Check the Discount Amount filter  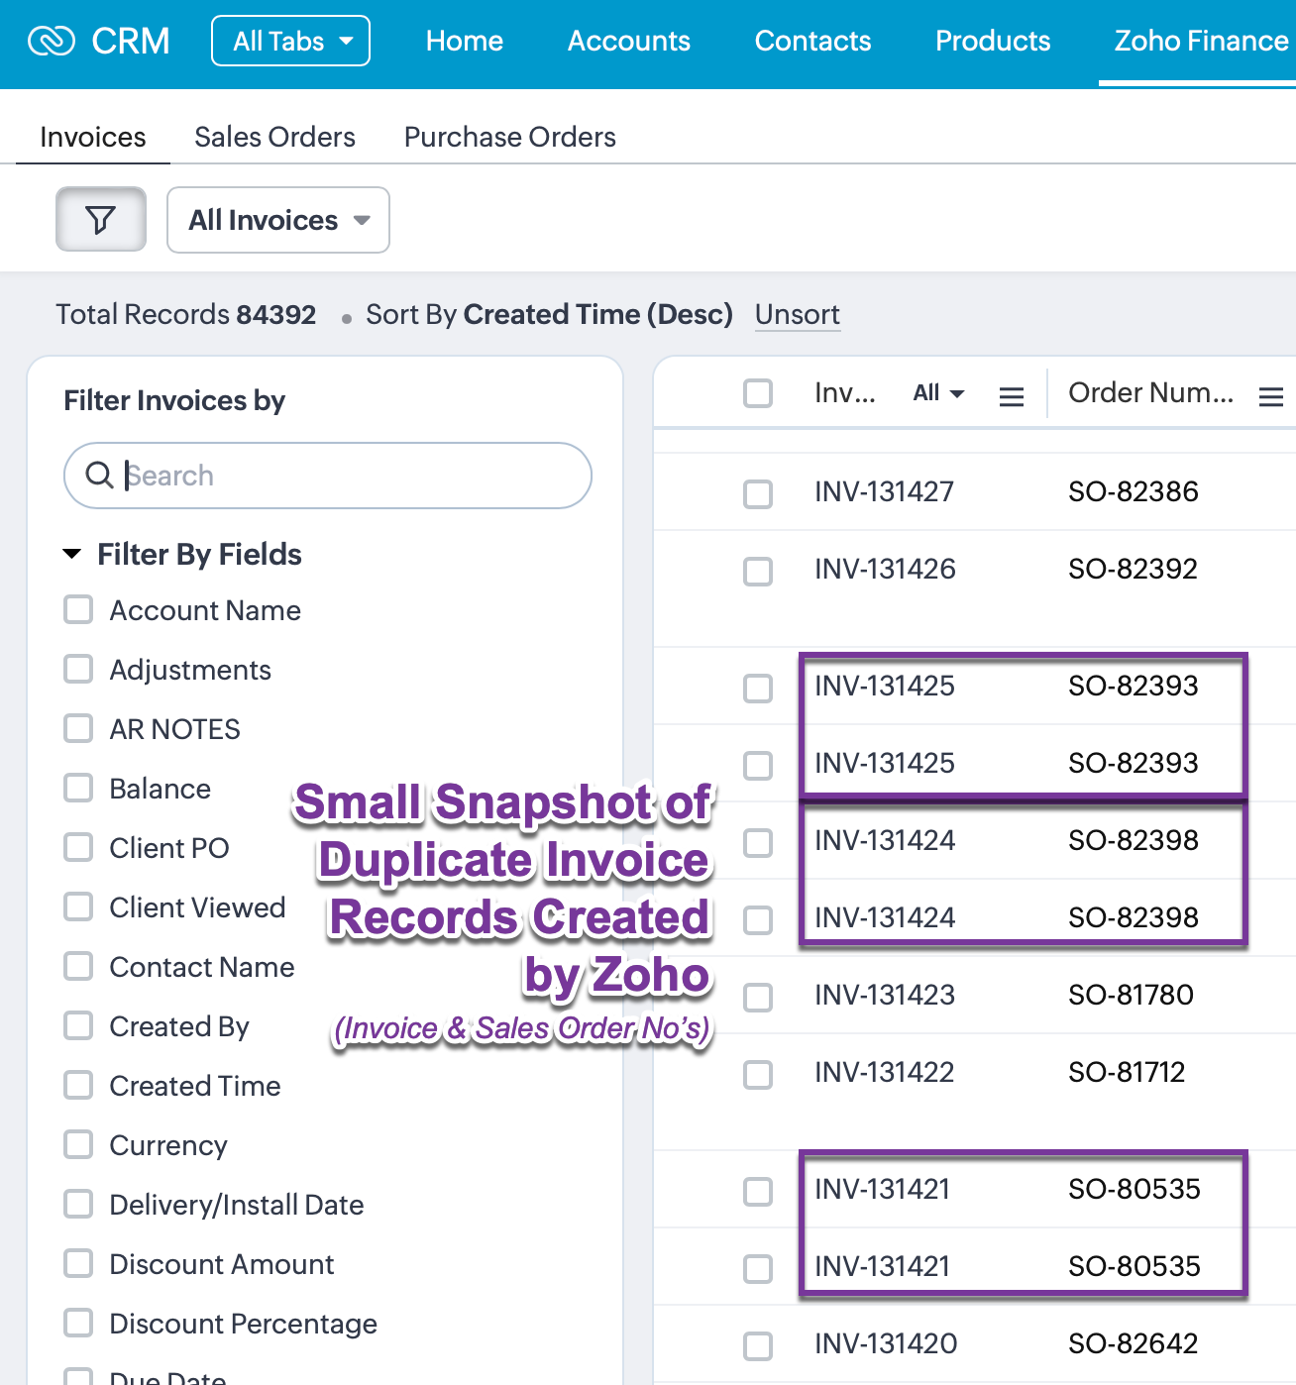click(x=78, y=1263)
